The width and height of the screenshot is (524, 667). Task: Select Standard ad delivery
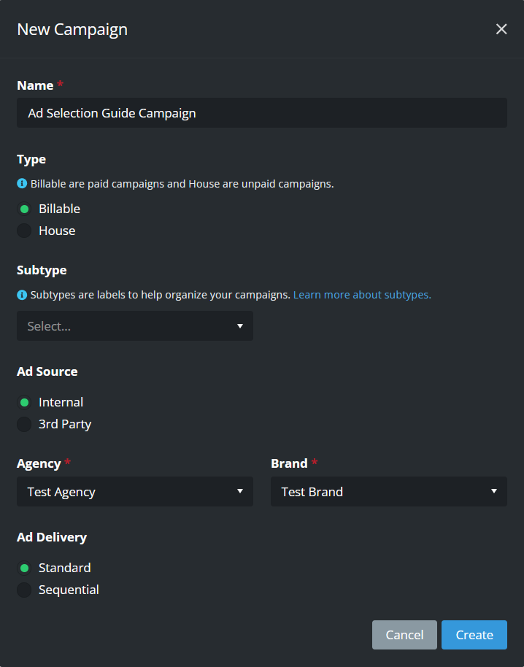pyautogui.click(x=24, y=568)
